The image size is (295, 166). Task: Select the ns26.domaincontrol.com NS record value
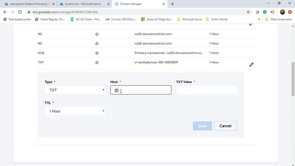tap(153, 43)
